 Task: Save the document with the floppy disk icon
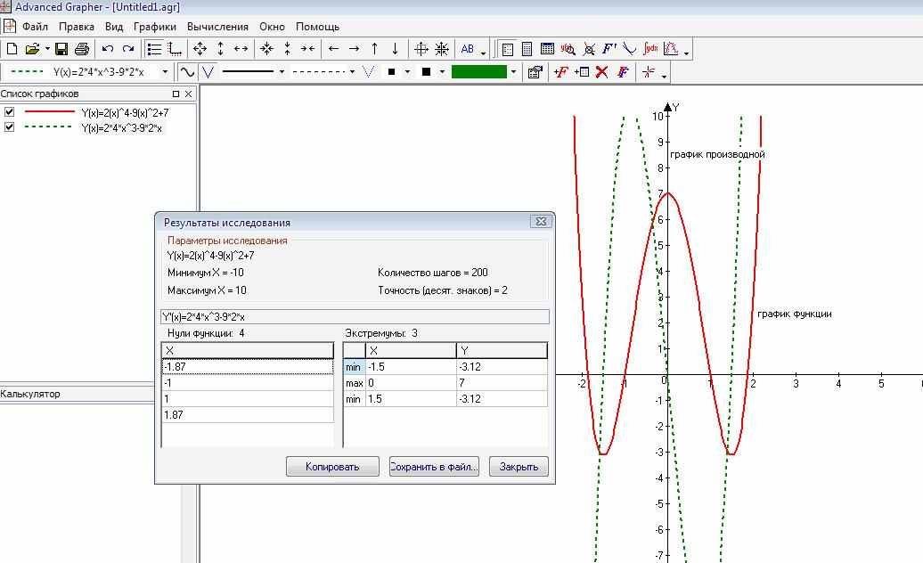point(61,49)
